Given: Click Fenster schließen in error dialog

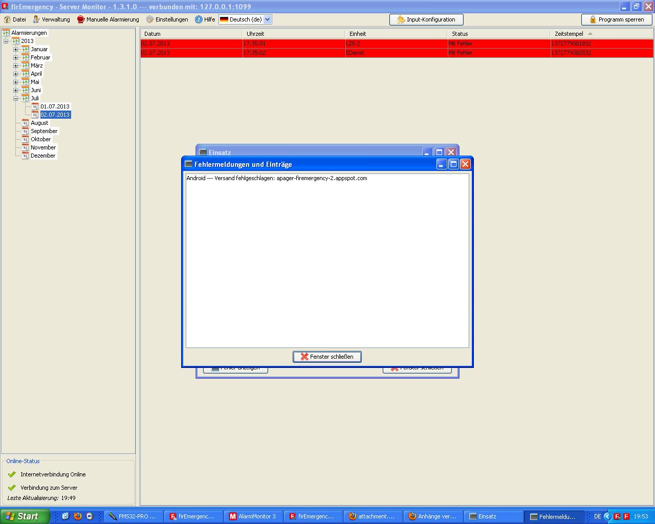Looking at the screenshot, I should click(x=327, y=357).
